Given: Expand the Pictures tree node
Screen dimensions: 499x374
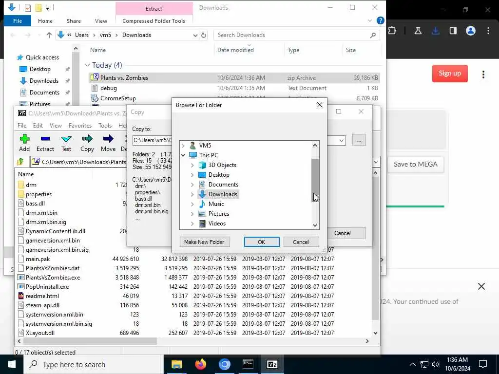Looking at the screenshot, I should point(192,214).
